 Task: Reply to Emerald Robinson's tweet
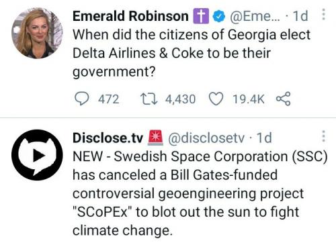[81, 99]
